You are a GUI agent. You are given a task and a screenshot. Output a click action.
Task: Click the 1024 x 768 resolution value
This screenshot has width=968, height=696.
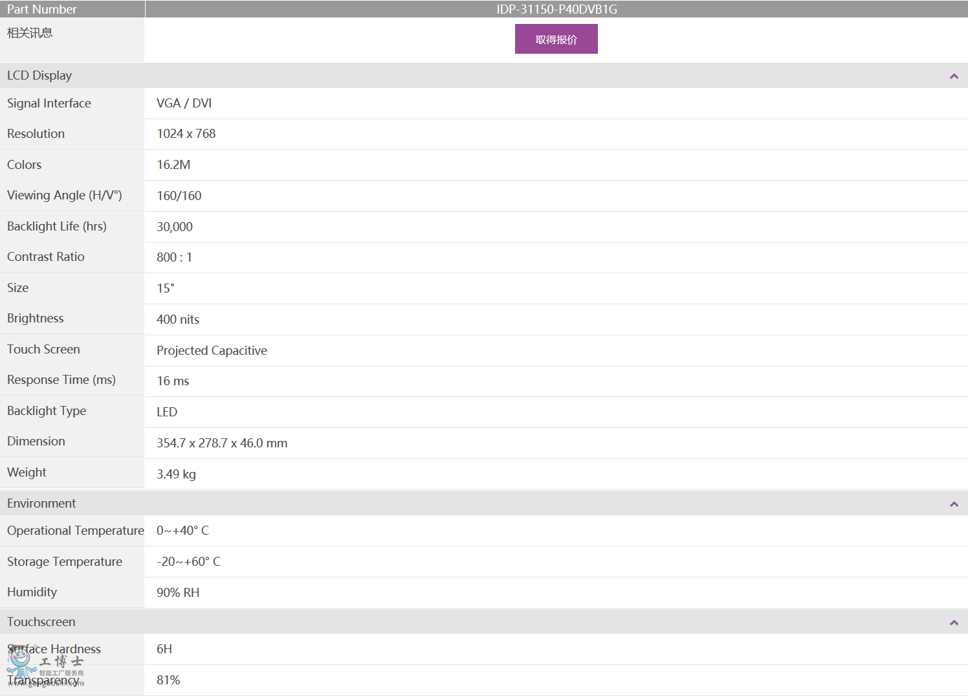tap(186, 134)
